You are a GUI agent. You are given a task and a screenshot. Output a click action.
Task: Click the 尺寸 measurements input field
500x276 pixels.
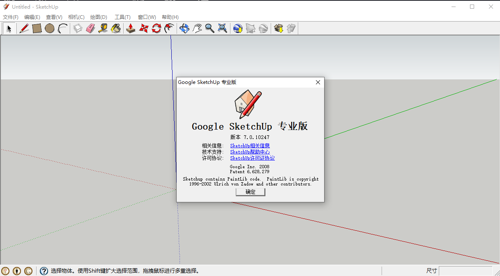point(465,271)
